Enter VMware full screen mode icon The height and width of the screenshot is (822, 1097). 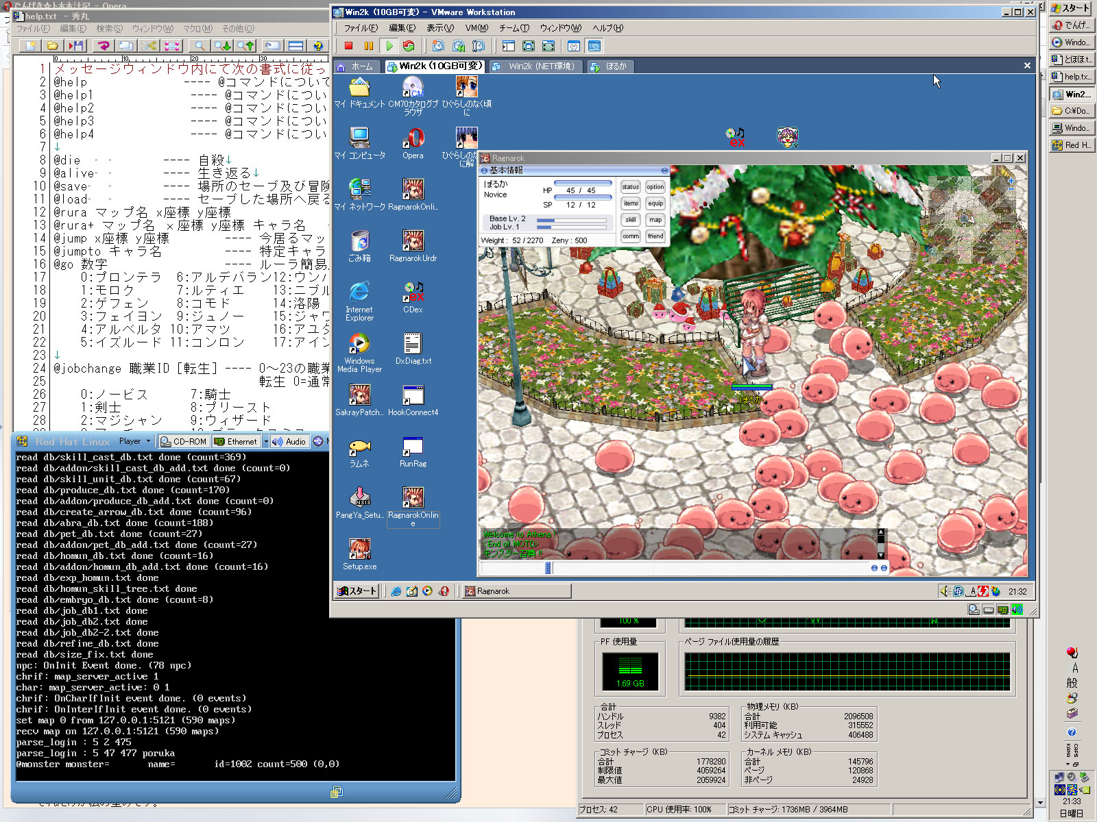point(528,46)
